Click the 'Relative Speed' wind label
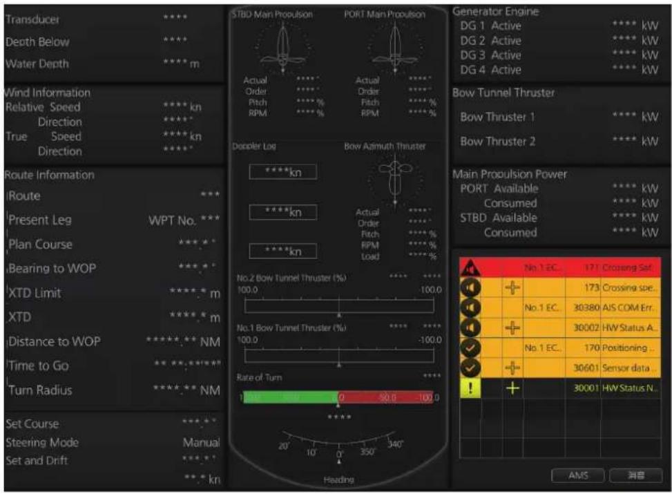The height and width of the screenshot is (494, 672). click(43, 107)
